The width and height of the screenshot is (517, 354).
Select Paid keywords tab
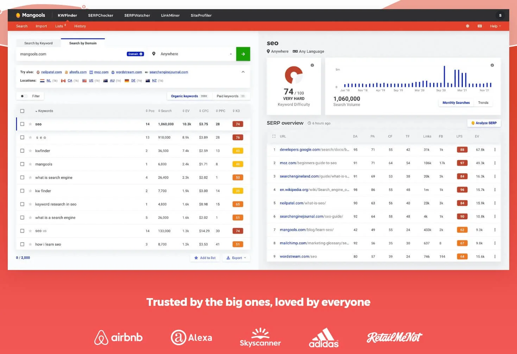tap(231, 96)
